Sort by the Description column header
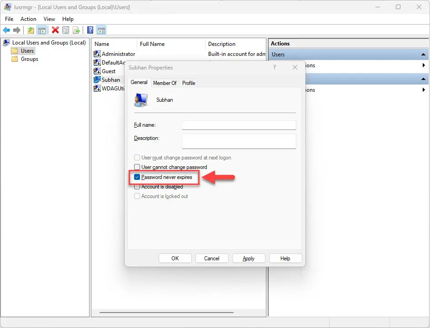Image resolution: width=430 pixels, height=328 pixels. pyautogui.click(x=235, y=44)
